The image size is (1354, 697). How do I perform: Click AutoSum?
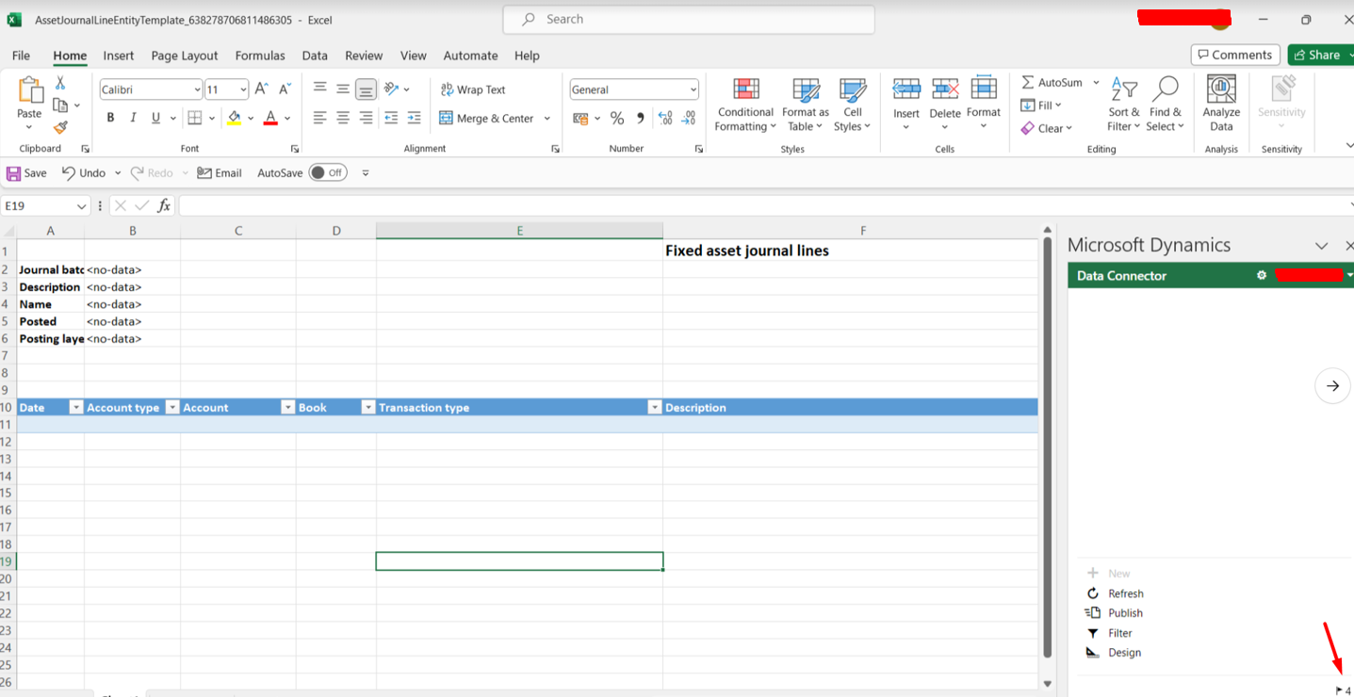tap(1052, 83)
